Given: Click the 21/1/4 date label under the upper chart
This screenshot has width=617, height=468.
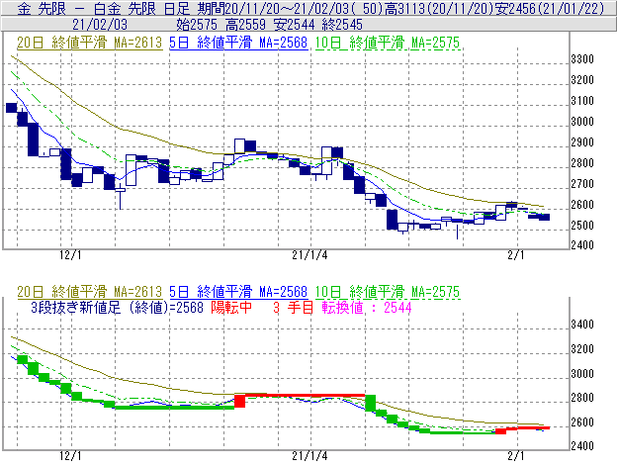Looking at the screenshot, I should point(309,255).
